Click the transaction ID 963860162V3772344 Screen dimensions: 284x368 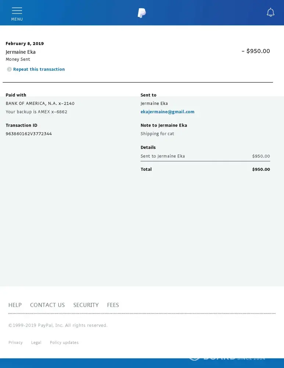tap(29, 134)
